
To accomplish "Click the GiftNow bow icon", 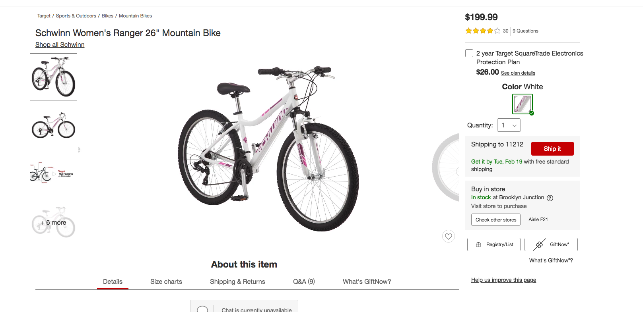I will tap(539, 245).
